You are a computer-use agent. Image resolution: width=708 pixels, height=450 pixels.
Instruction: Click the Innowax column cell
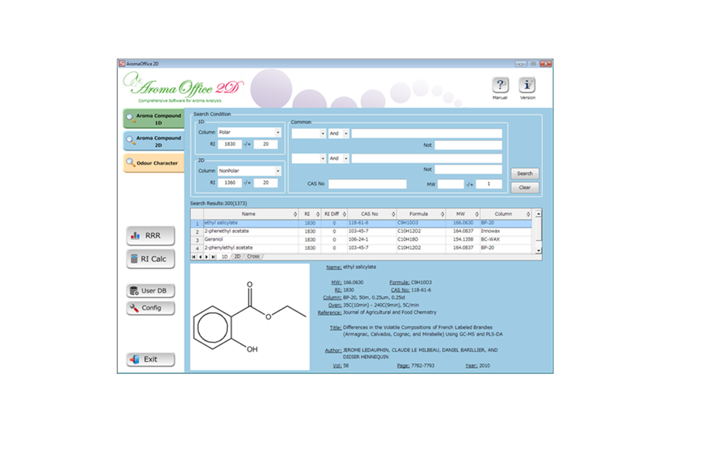coord(506,232)
